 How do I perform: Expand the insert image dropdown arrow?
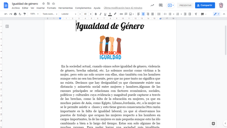(x=133, y=14)
